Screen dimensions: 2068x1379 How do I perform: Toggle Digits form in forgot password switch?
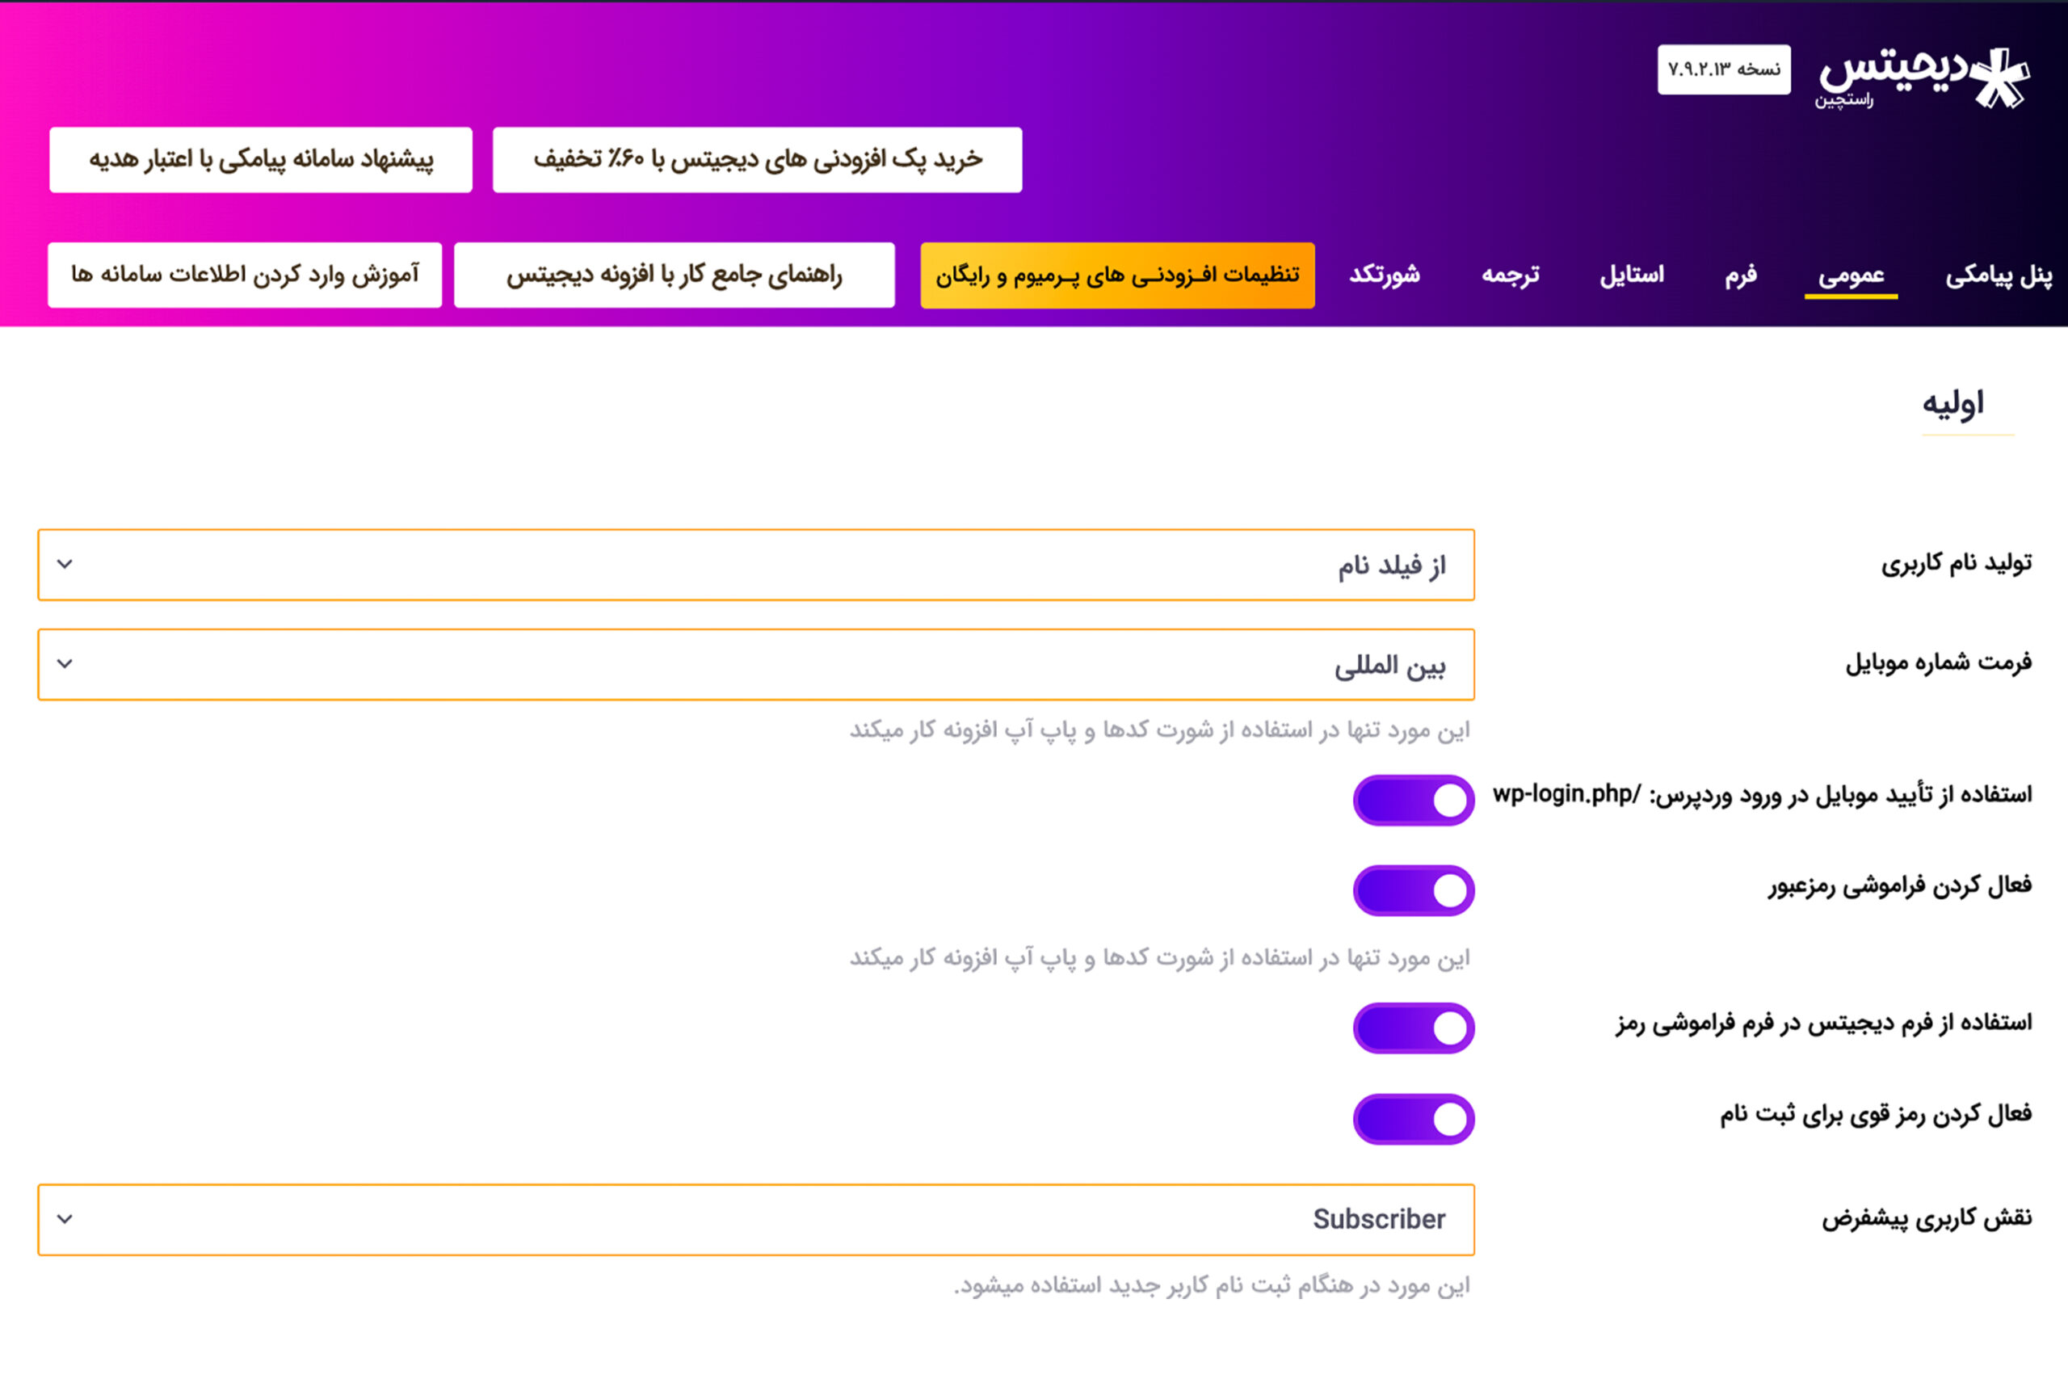pos(1414,1028)
